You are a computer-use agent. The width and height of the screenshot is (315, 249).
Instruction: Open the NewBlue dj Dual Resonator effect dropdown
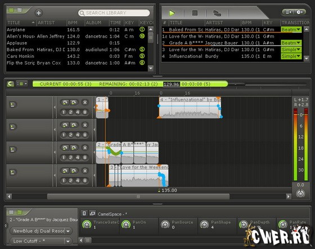coord(41,231)
